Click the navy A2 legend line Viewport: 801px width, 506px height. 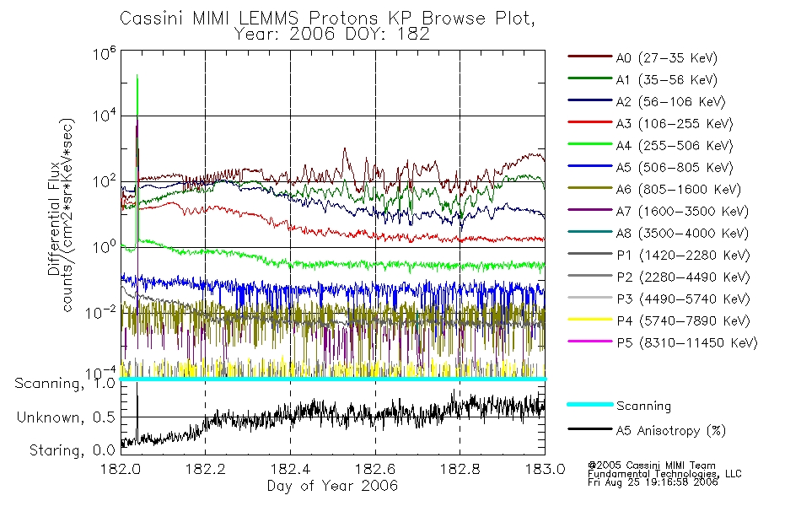(x=589, y=100)
